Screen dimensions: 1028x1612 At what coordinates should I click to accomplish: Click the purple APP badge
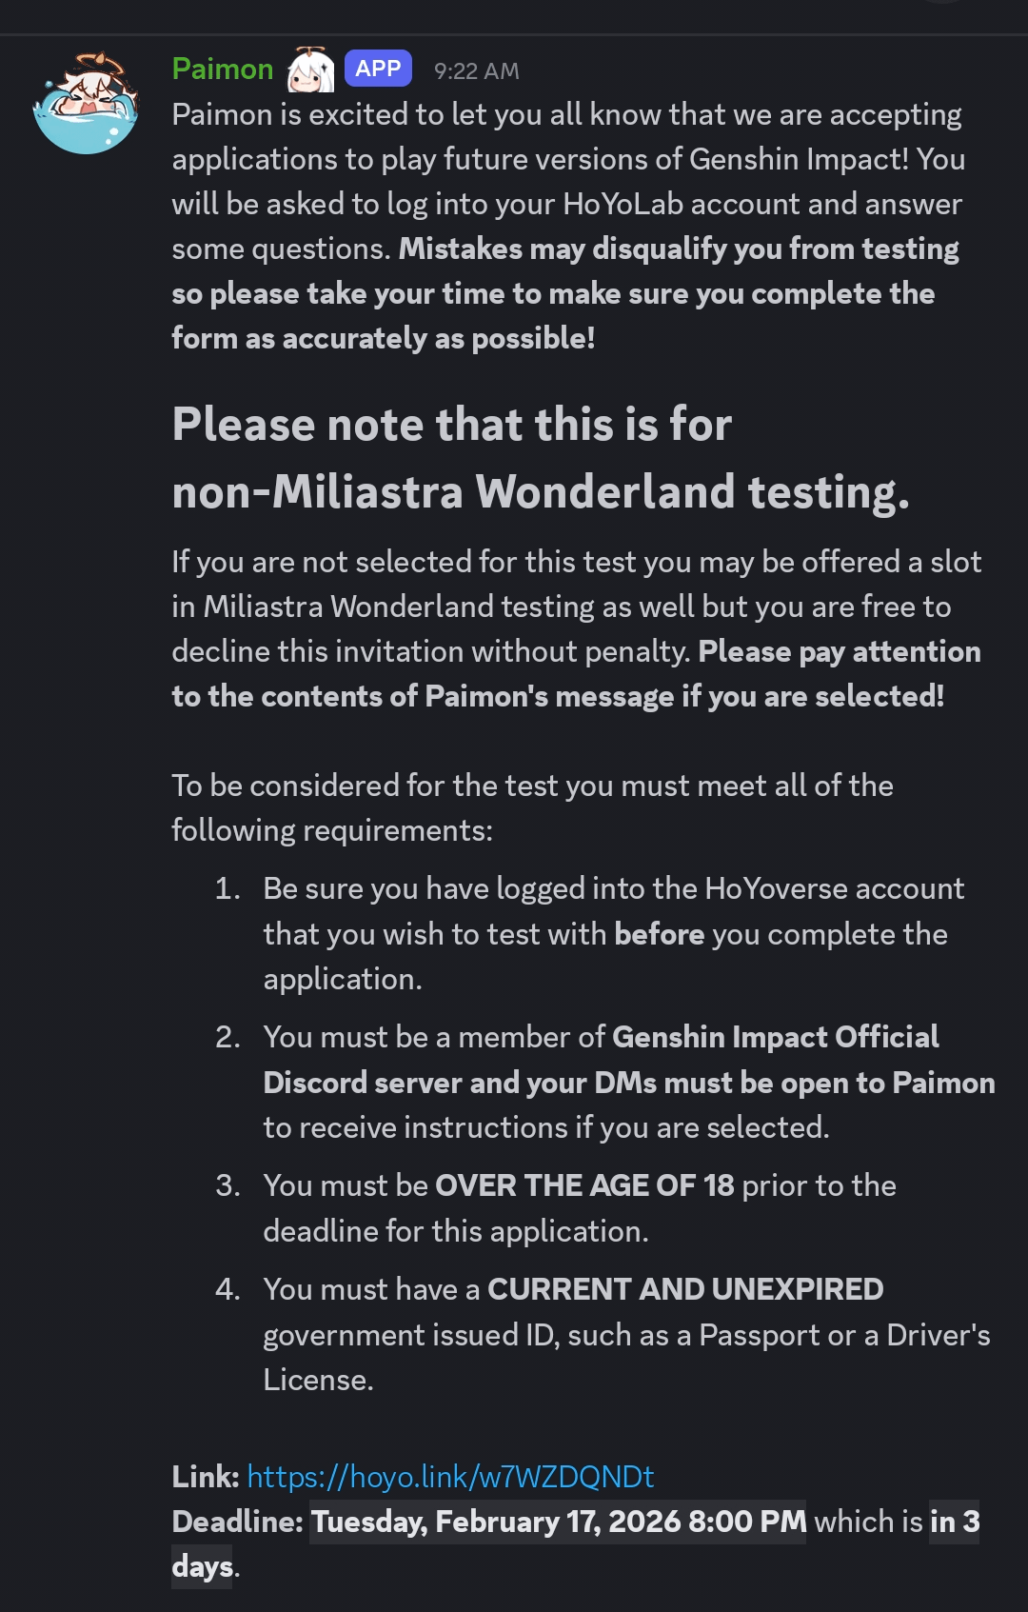coord(378,69)
